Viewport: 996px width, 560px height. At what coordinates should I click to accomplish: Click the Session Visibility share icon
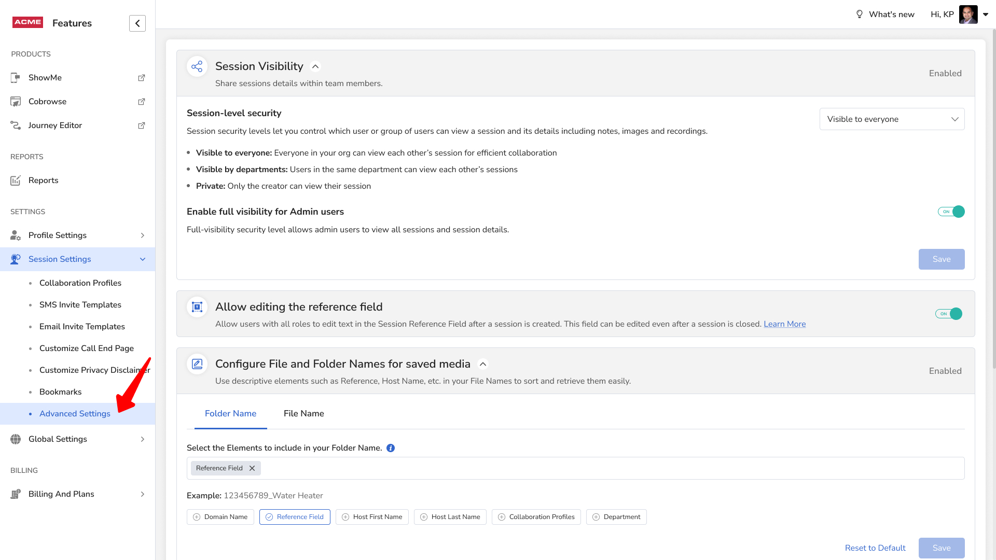click(197, 66)
